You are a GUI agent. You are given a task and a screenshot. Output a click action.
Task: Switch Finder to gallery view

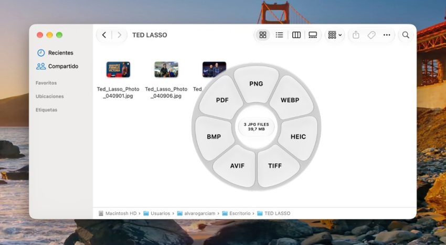313,35
